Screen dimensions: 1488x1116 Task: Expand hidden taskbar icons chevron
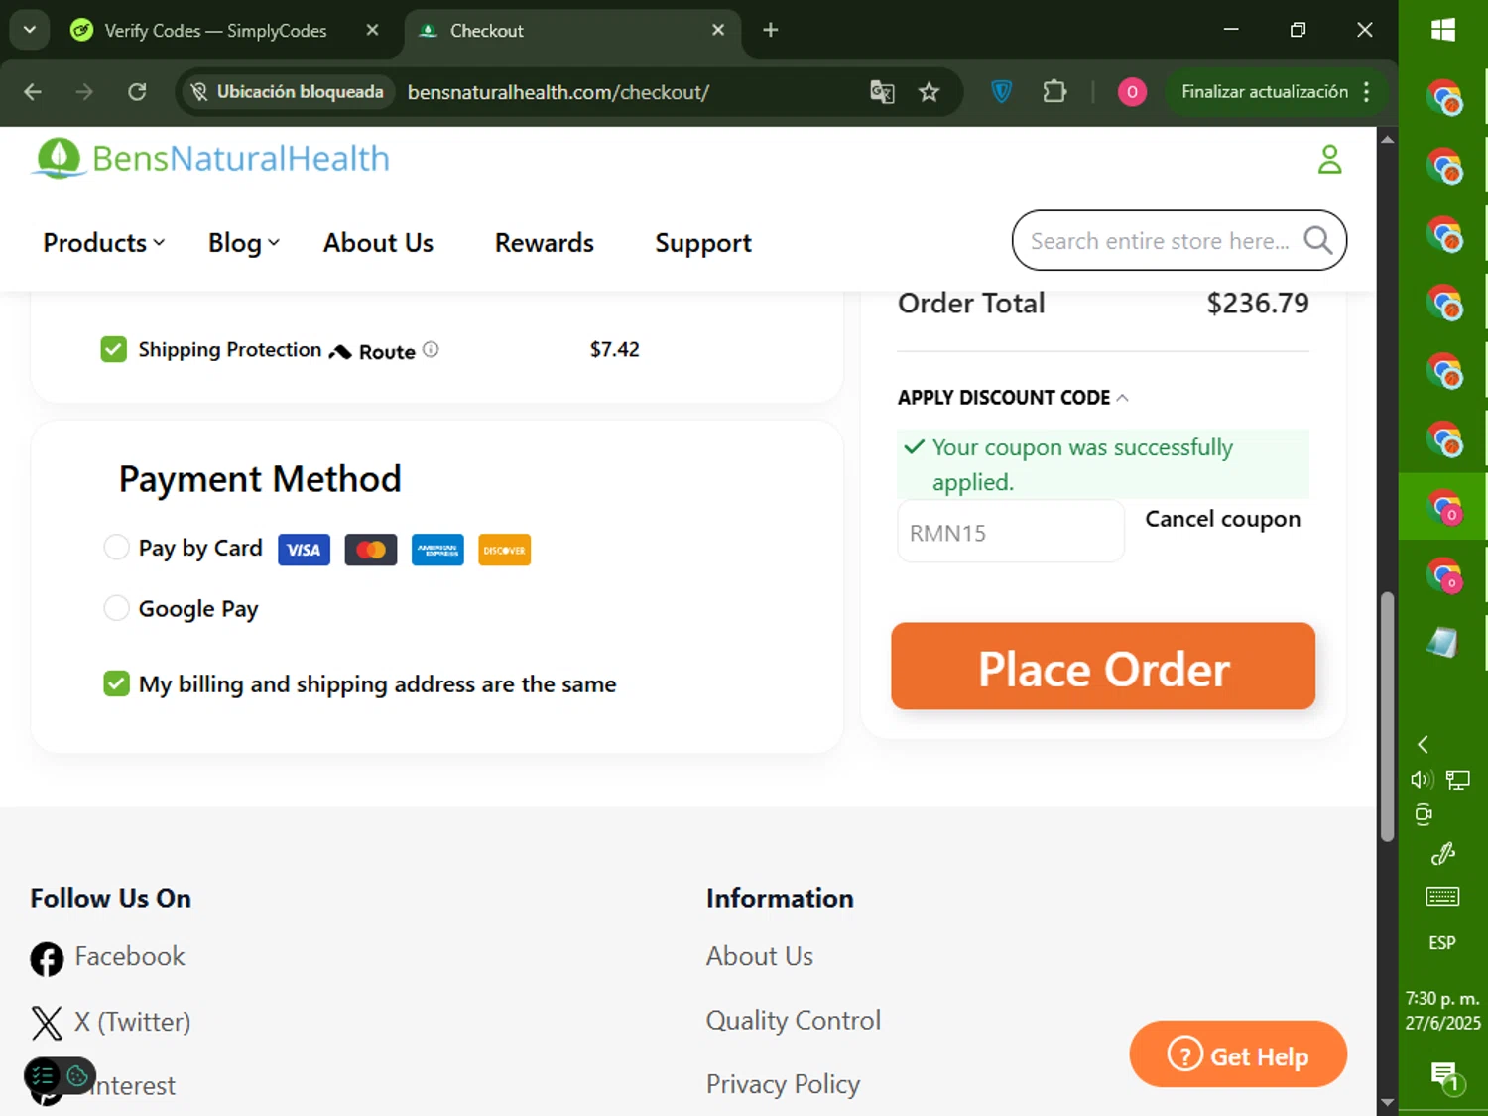1423,744
